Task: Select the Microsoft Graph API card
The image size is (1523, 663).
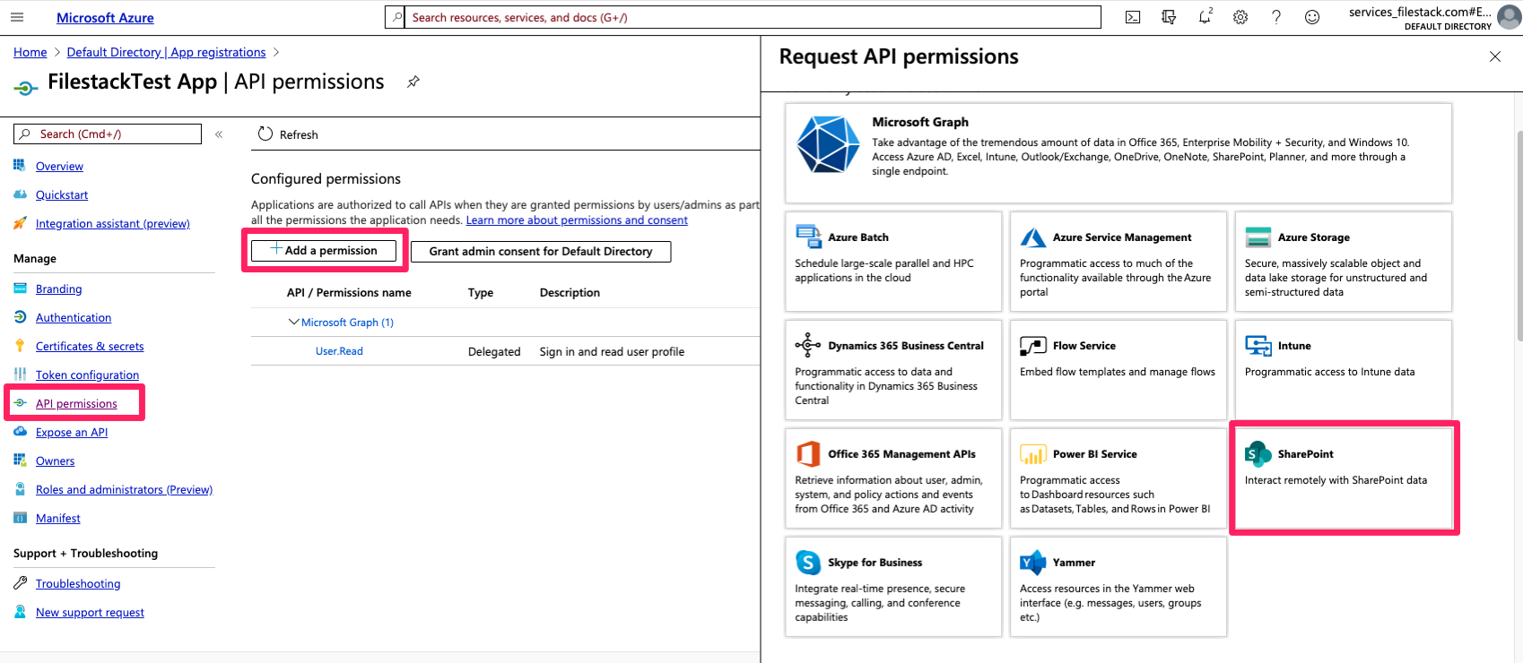Action: pos(1118,153)
